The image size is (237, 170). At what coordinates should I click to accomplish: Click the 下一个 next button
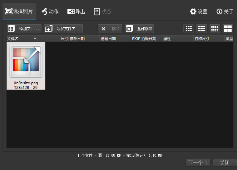coord(198,163)
